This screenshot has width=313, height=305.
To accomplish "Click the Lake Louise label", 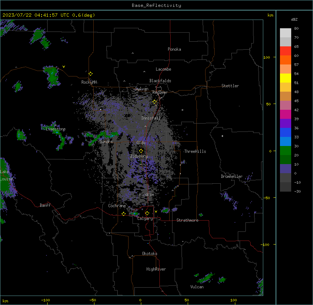I will pos(7,175).
